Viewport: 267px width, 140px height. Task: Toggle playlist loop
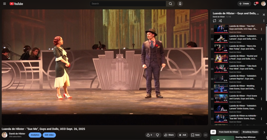pyautogui.click(x=214, y=21)
